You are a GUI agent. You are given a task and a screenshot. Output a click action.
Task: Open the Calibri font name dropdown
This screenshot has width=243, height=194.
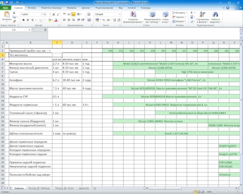click(41, 14)
